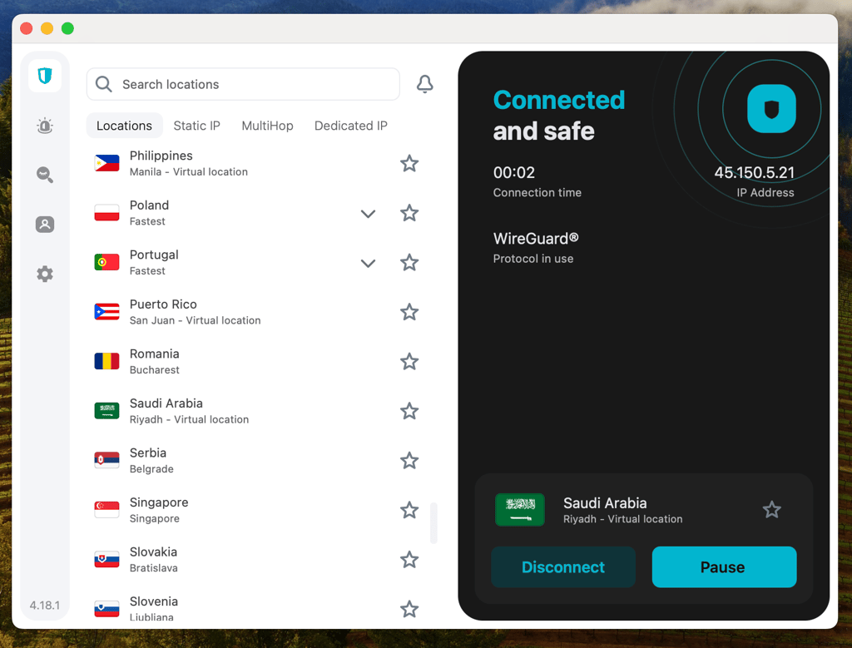852x648 pixels.
Task: Open notifications bell
Action: [x=425, y=84]
